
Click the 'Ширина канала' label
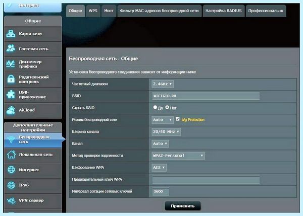pos(85,131)
